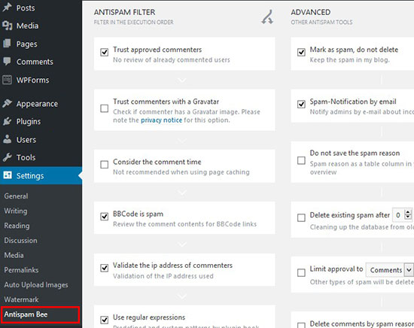The height and width of the screenshot is (328, 414).
Task: Enable Do not save the spam reason
Action: [x=301, y=160]
